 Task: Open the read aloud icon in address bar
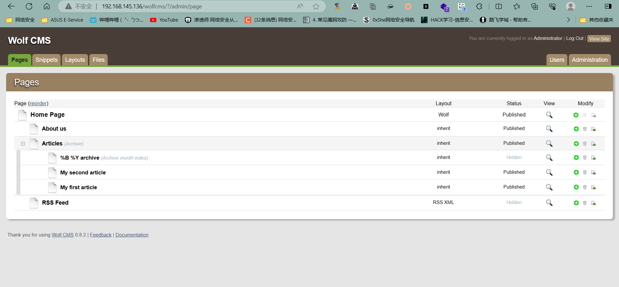pyautogui.click(x=300, y=6)
